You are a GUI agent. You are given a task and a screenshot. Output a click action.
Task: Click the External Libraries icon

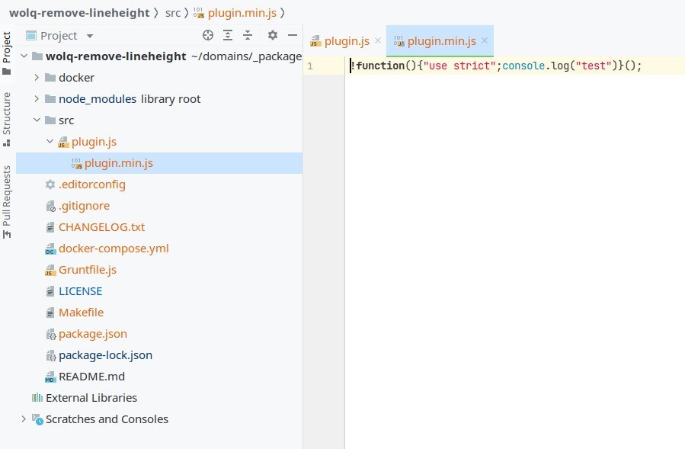tap(37, 398)
